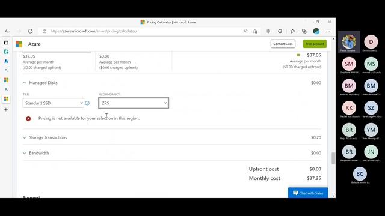Open the Collections icon in toolbar

(x=304, y=31)
